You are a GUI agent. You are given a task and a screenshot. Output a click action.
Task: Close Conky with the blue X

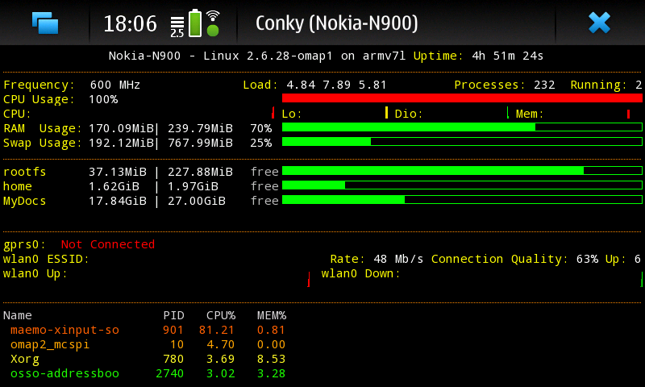pyautogui.click(x=599, y=23)
